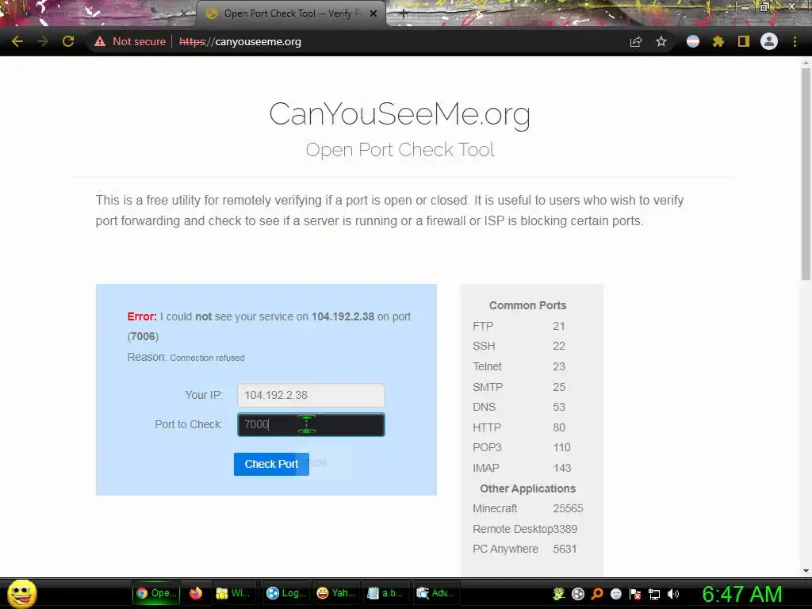
Task: Click the Common Ports heading
Action: coord(527,305)
